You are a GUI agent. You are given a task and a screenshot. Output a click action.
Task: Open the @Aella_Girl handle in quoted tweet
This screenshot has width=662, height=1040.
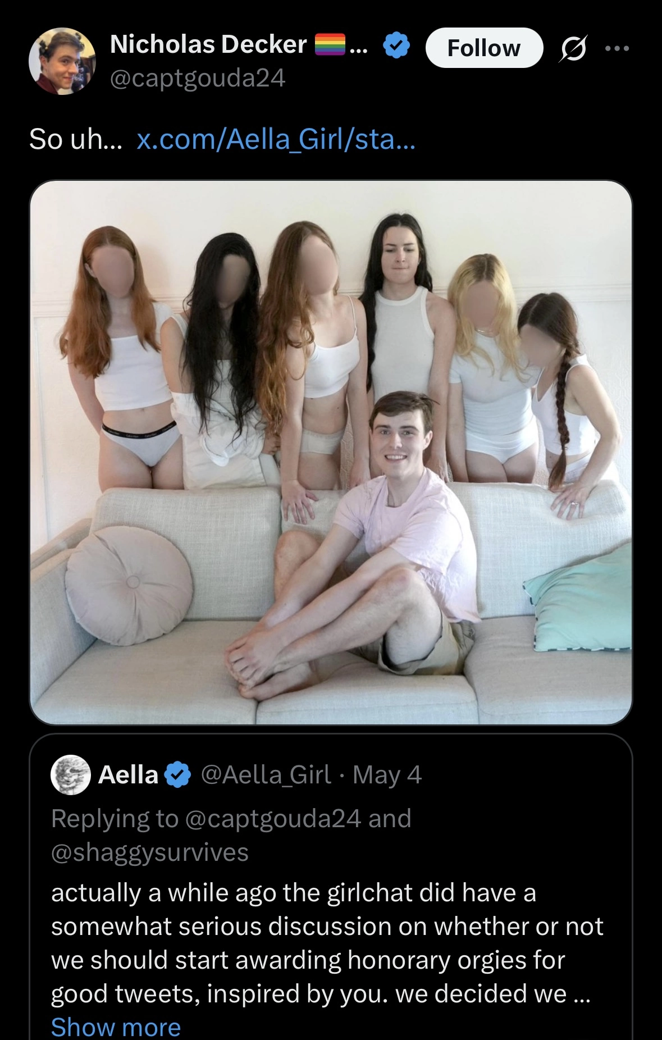[266, 775]
